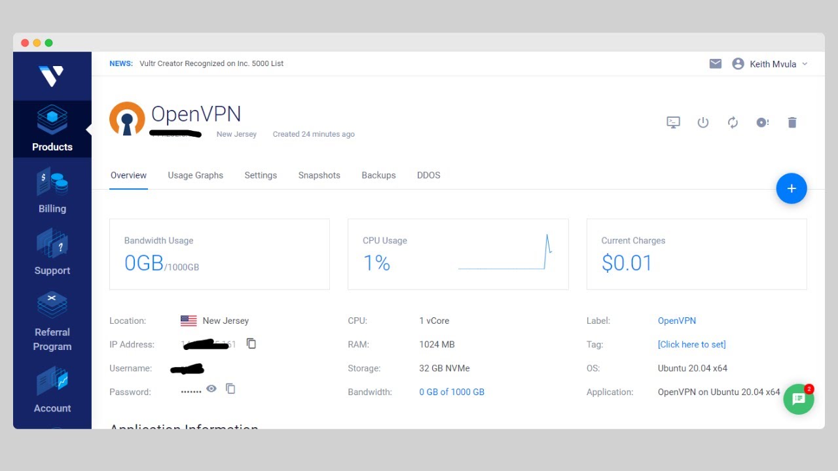This screenshot has width=838, height=471.
Task: Click the trash icon to destroy server
Action: (x=792, y=122)
